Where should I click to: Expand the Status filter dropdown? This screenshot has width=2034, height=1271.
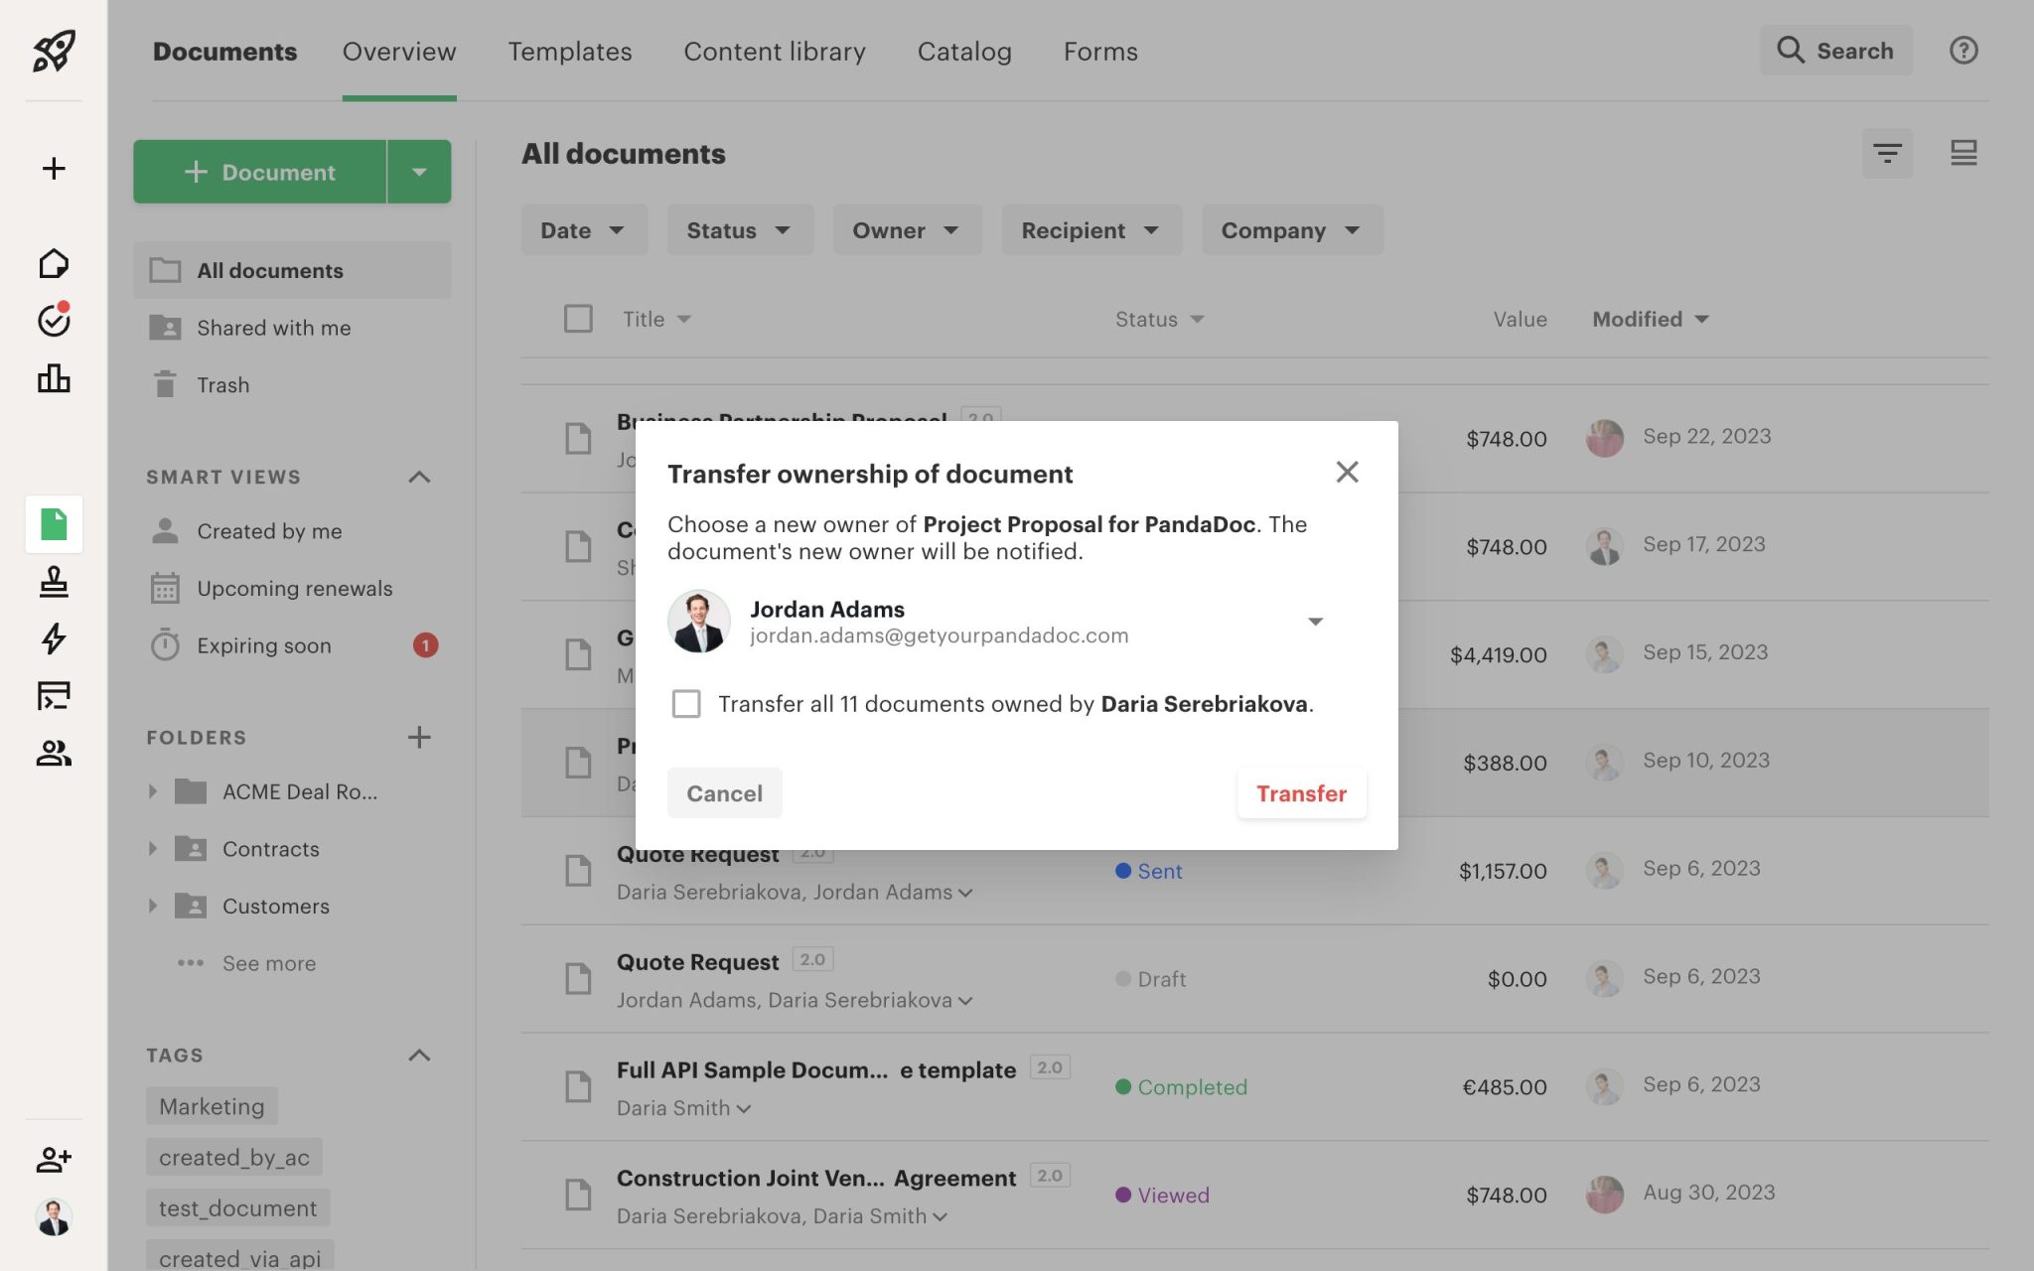[x=739, y=230]
